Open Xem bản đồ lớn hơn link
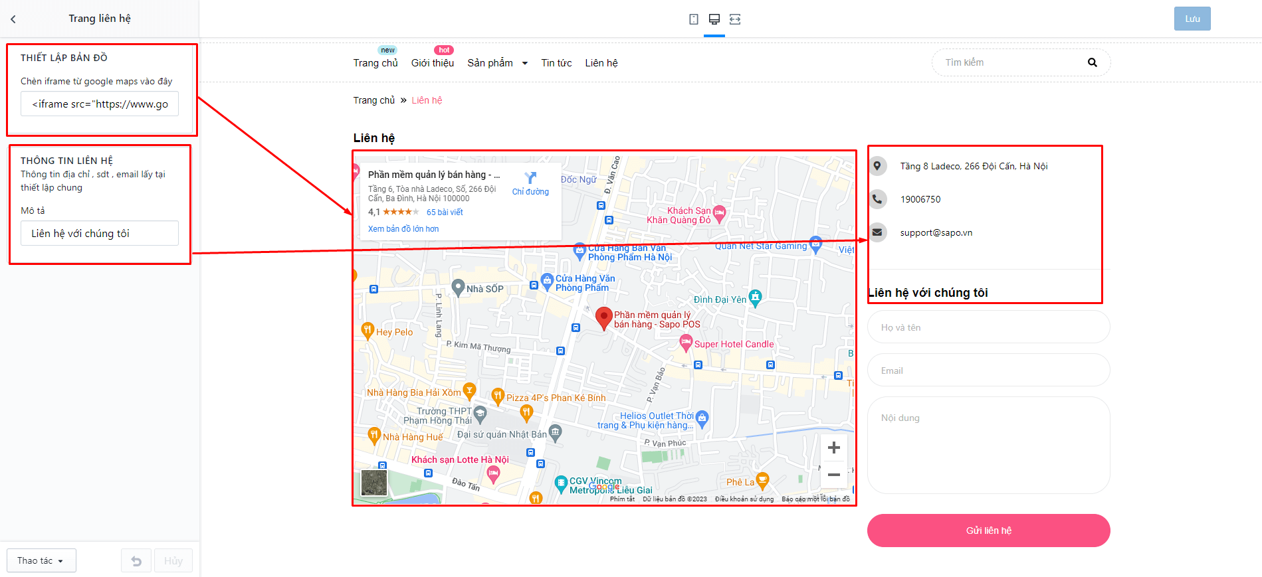This screenshot has width=1262, height=577. 403,229
